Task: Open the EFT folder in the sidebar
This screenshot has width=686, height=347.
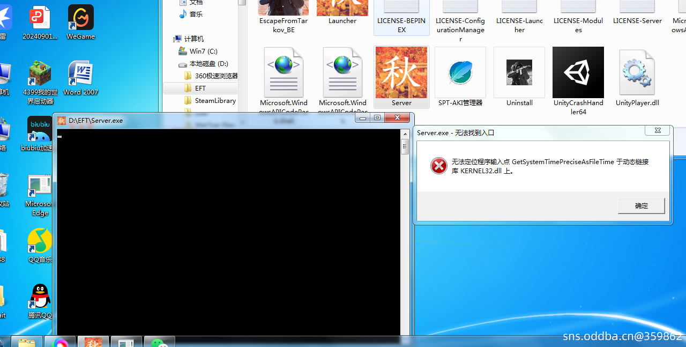Action: click(x=200, y=88)
